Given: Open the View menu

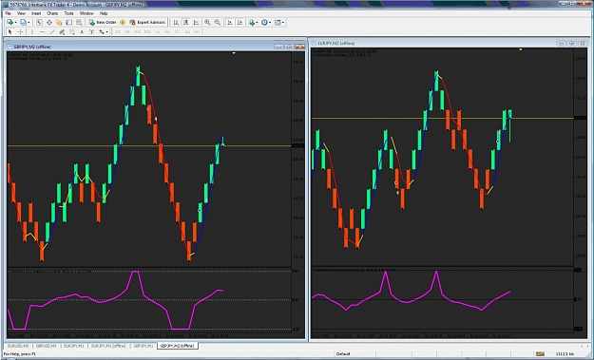Looking at the screenshot, I should pos(21,13).
